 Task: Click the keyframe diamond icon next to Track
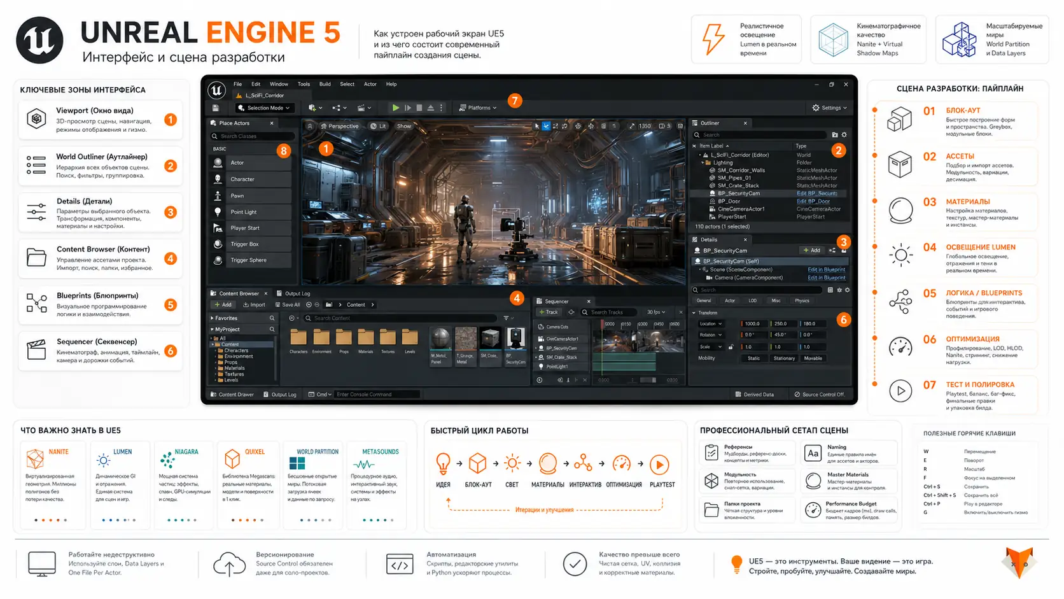click(571, 312)
